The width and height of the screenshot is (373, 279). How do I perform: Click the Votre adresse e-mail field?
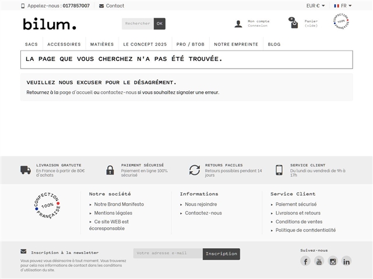168,253
